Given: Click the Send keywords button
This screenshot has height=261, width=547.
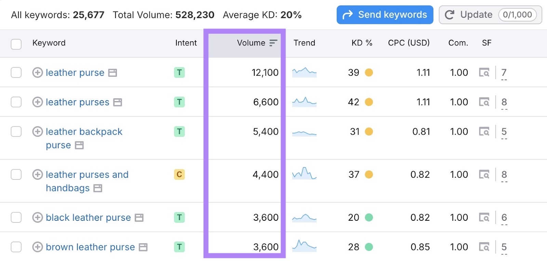Looking at the screenshot, I should click(x=385, y=15).
